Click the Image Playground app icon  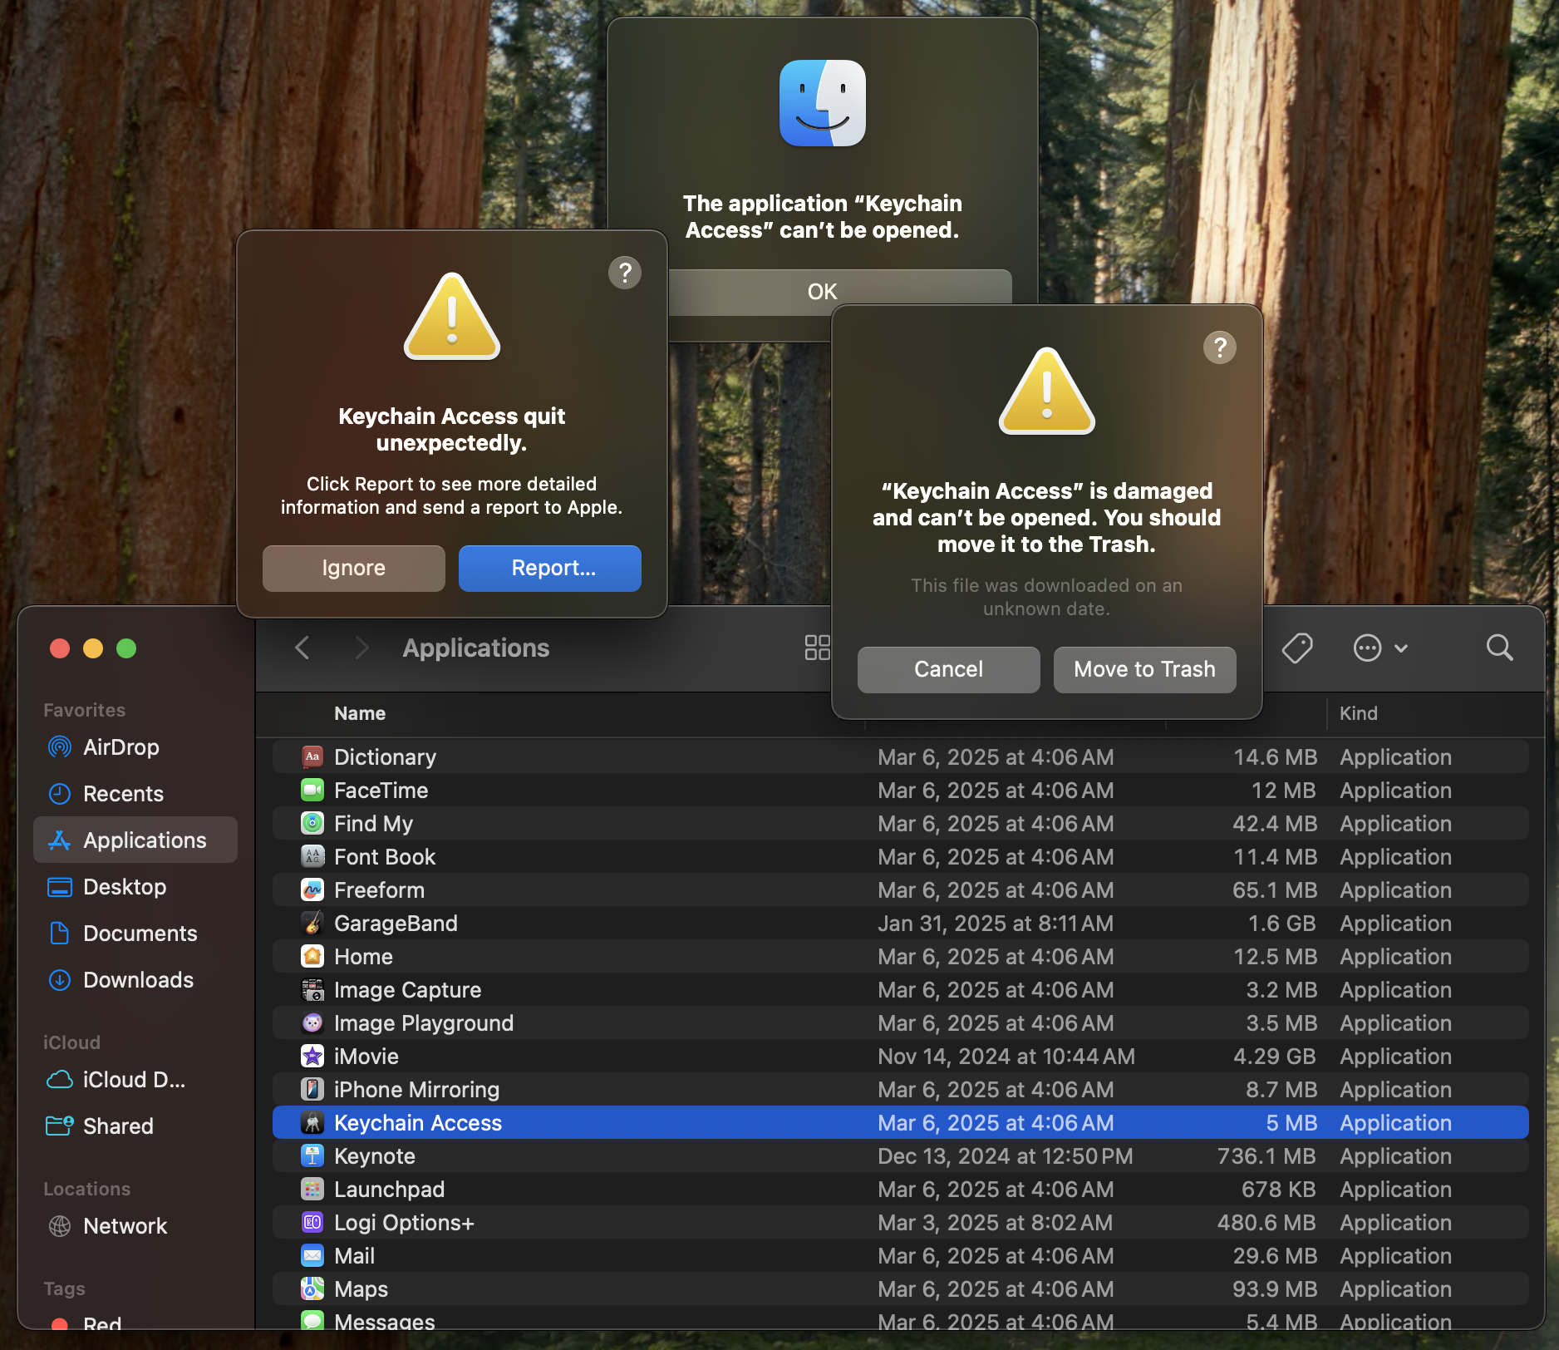[x=312, y=1022]
